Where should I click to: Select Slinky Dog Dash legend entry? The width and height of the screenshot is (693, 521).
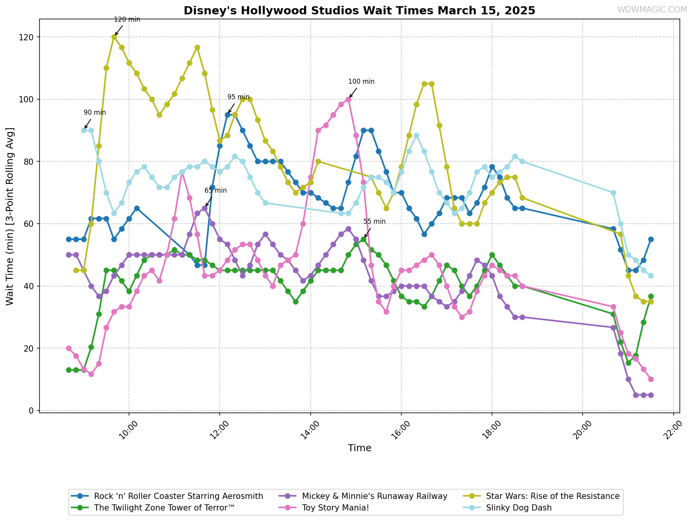click(508, 508)
